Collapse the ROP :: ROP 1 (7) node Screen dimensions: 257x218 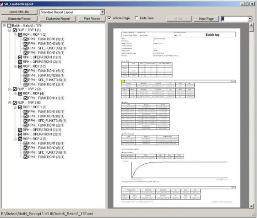coord(15,107)
